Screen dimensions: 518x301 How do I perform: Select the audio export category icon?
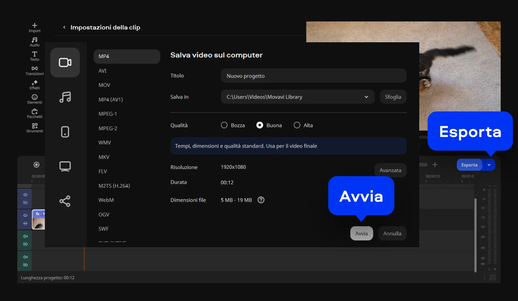click(x=65, y=97)
